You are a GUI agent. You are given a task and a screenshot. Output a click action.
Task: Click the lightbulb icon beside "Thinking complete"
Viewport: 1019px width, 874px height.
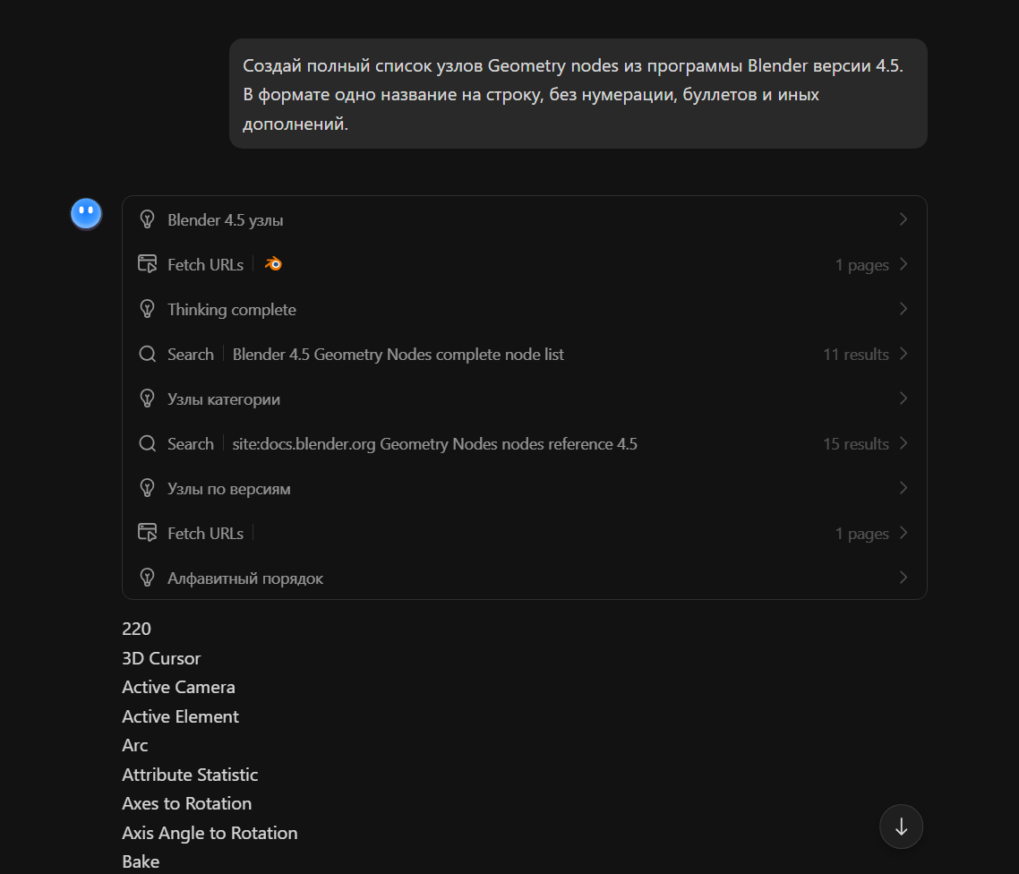tap(148, 309)
